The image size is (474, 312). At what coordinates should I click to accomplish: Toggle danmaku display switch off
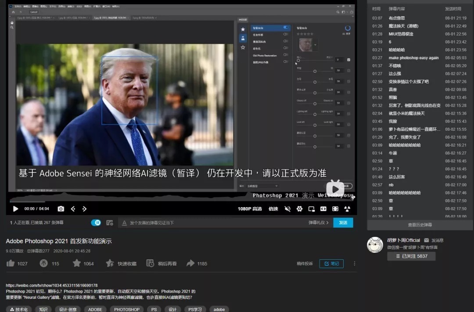[96, 223]
